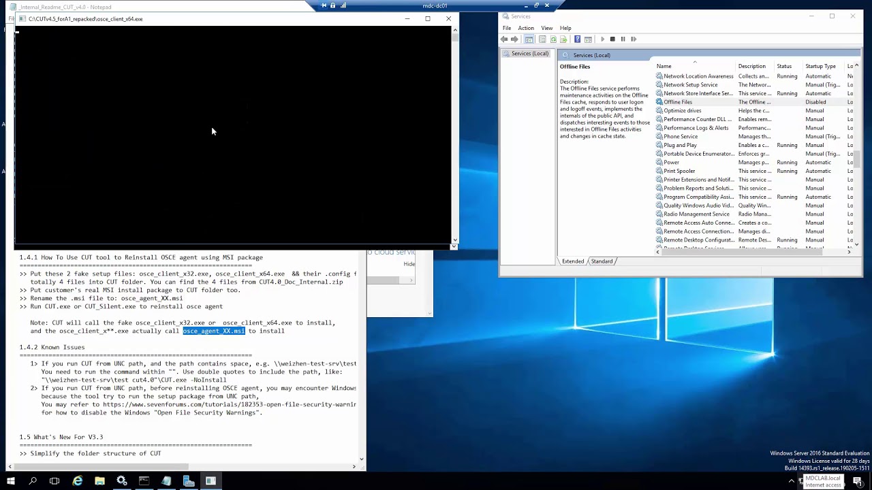Launch Internet Explorer from taskbar
Screen dimensions: 872x490
[78, 481]
